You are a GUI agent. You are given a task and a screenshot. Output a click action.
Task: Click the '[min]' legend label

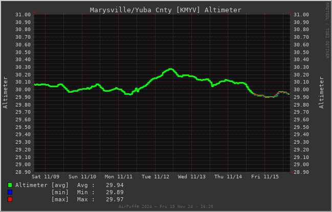(60, 193)
